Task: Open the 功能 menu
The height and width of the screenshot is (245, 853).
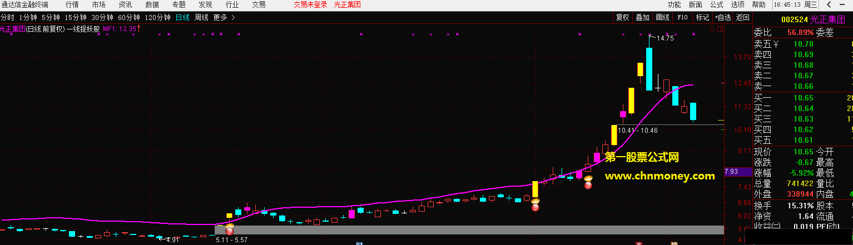Action: [x=674, y=4]
